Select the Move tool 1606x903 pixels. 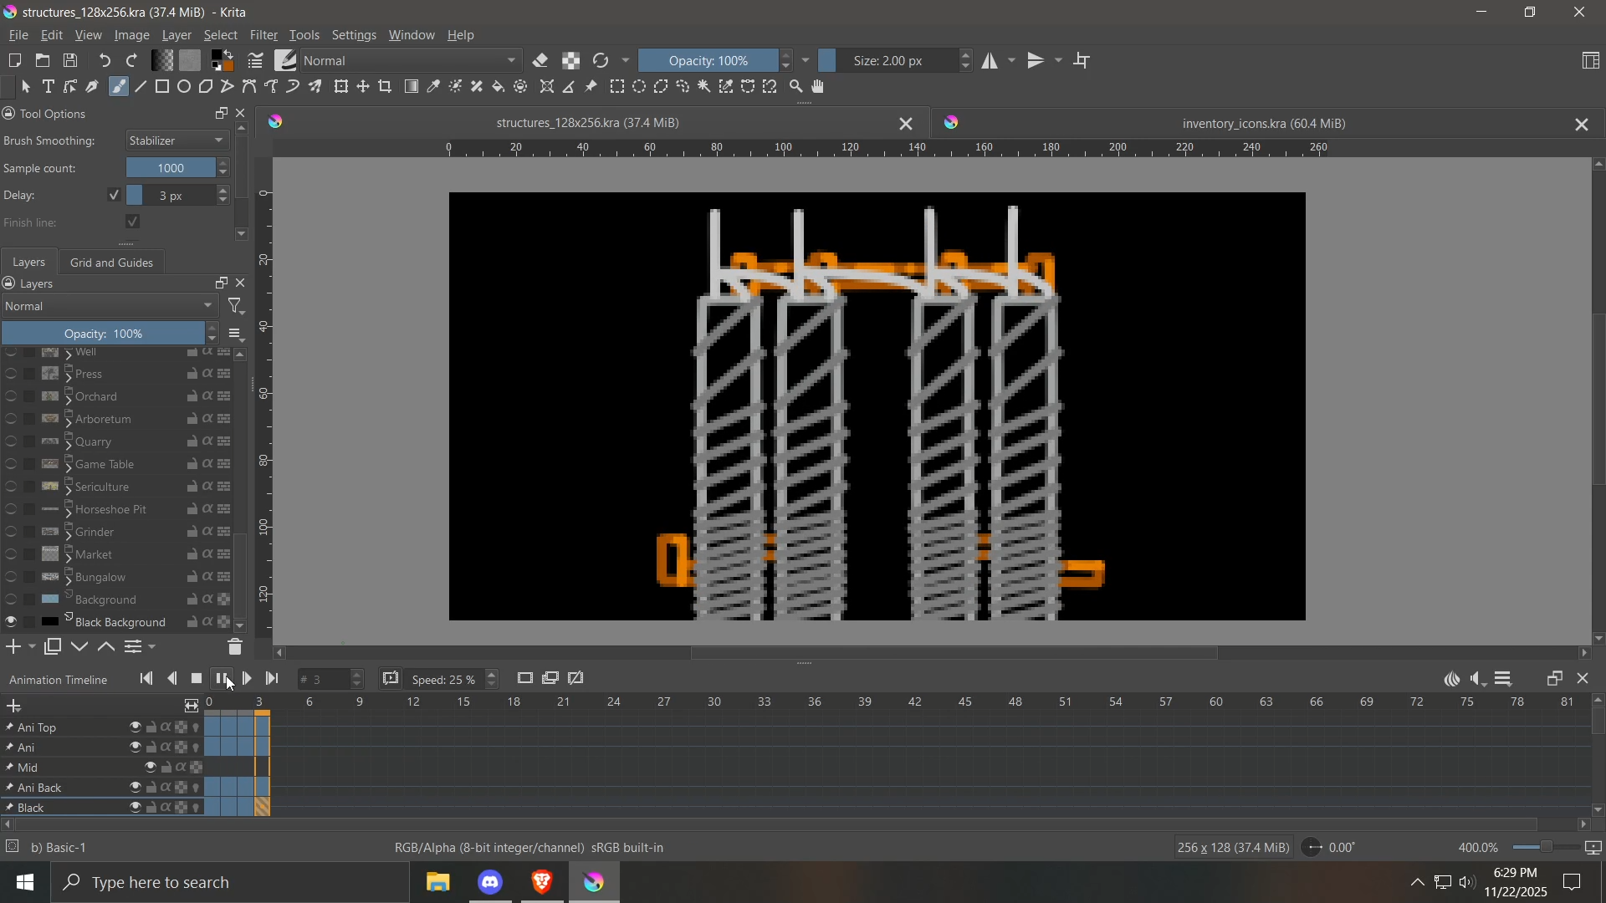tap(363, 87)
